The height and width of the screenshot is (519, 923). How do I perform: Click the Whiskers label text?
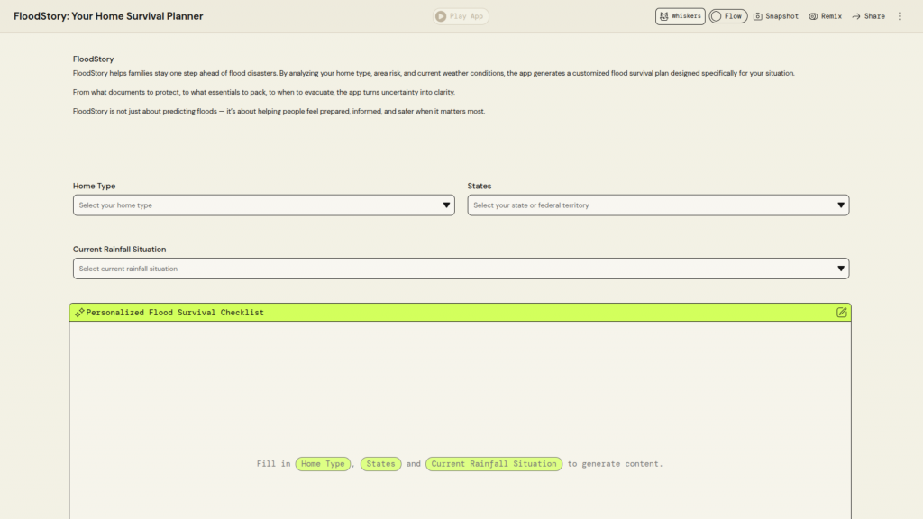[x=686, y=16]
